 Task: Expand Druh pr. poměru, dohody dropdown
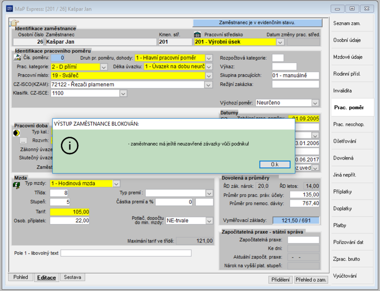click(x=209, y=58)
